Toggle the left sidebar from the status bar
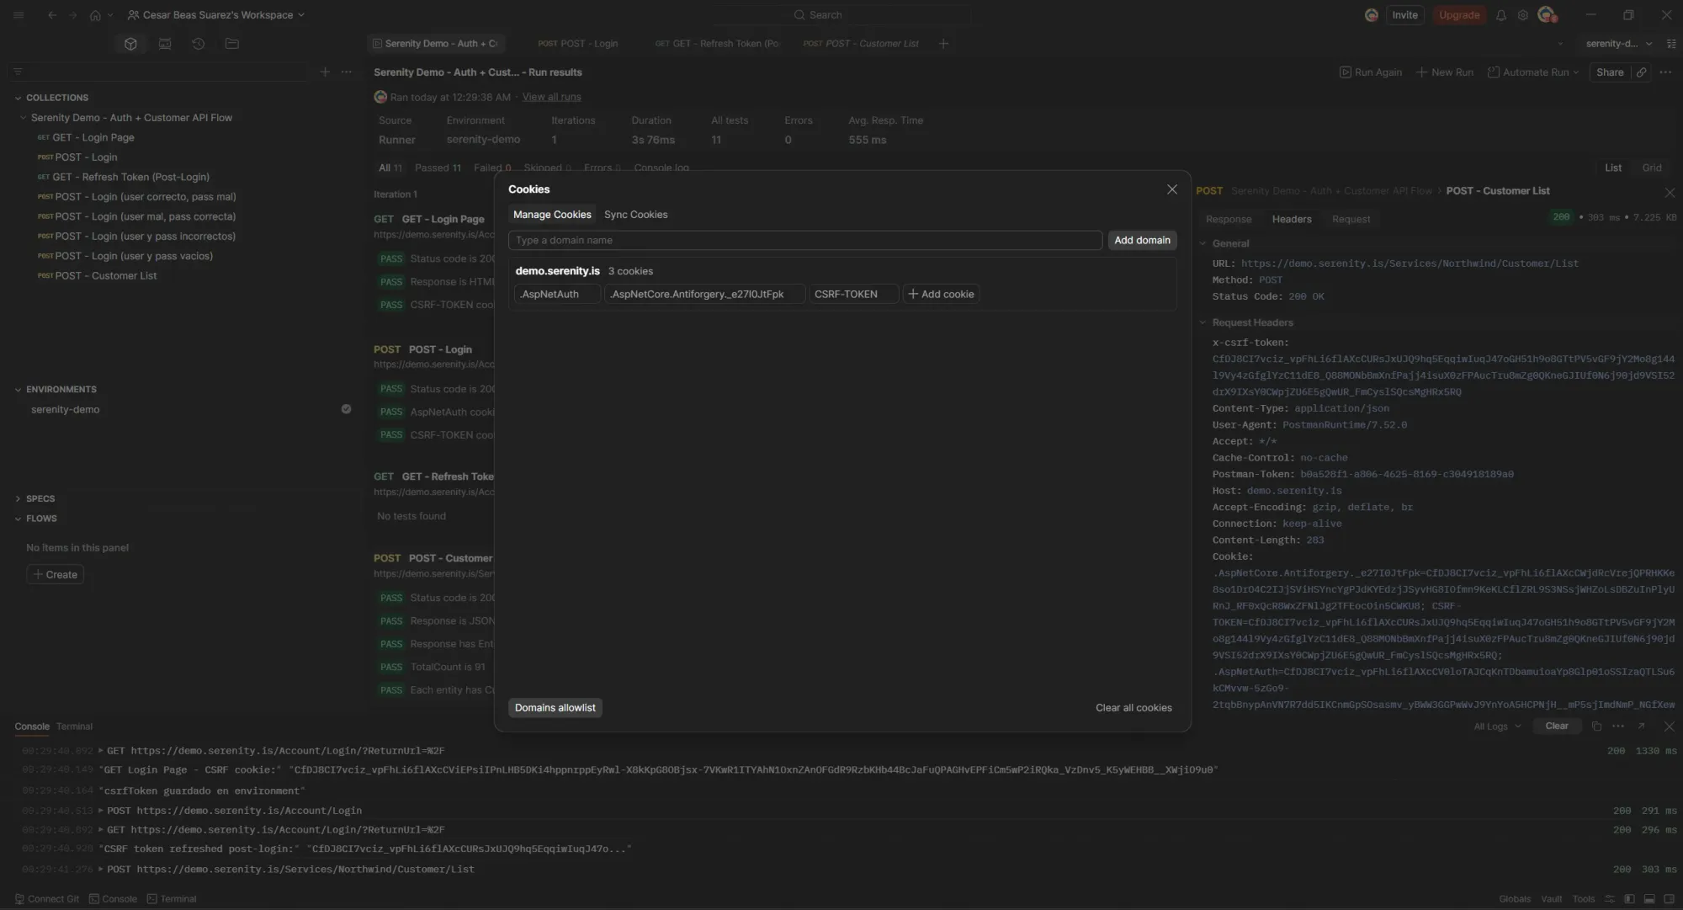 tap(1630, 899)
